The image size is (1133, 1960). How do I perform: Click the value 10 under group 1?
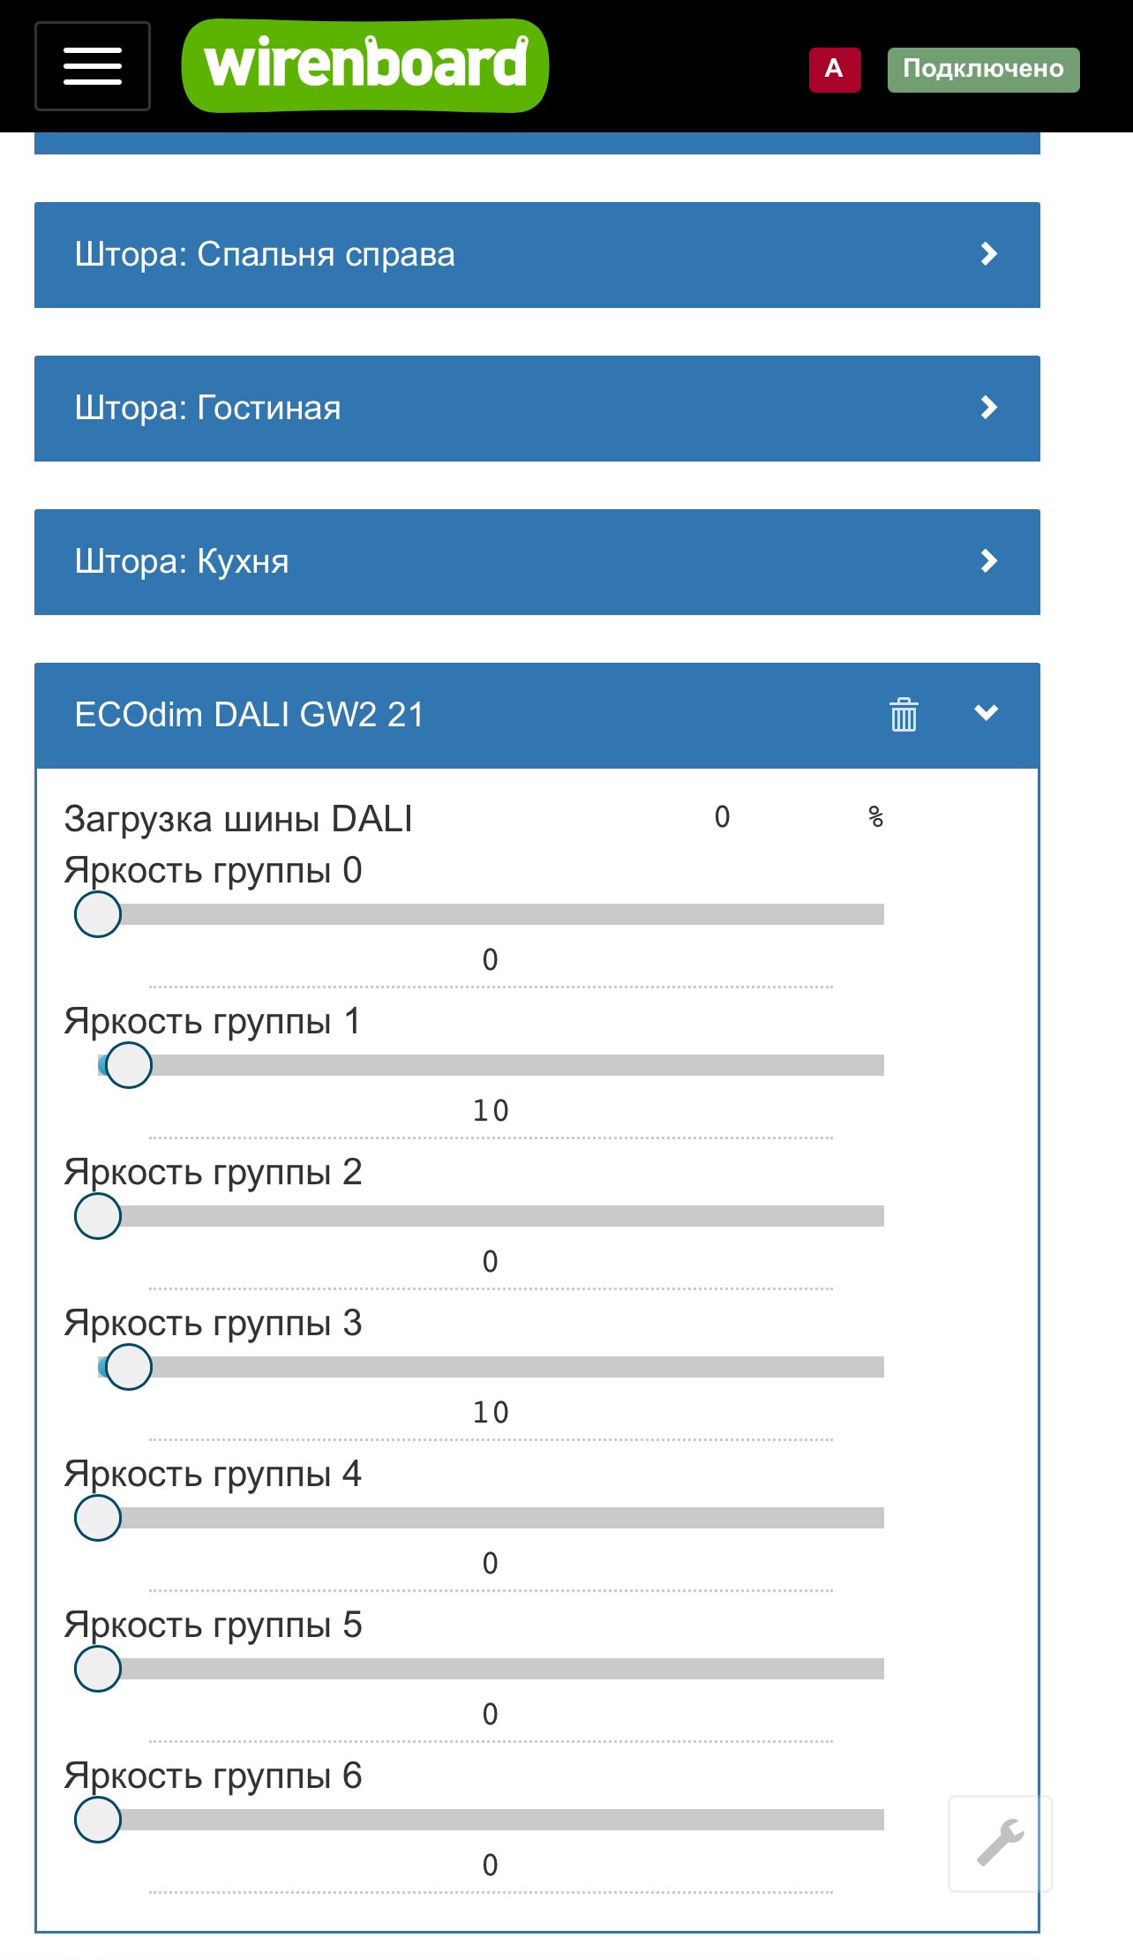point(491,1111)
